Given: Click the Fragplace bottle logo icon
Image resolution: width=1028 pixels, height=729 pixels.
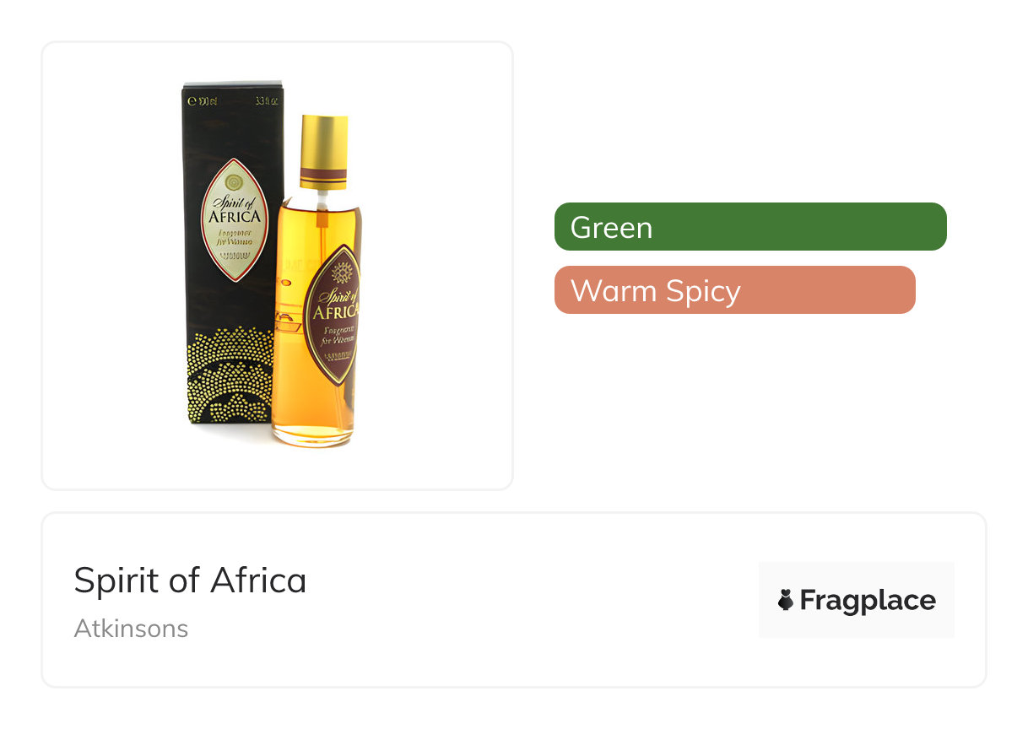Looking at the screenshot, I should tap(786, 600).
